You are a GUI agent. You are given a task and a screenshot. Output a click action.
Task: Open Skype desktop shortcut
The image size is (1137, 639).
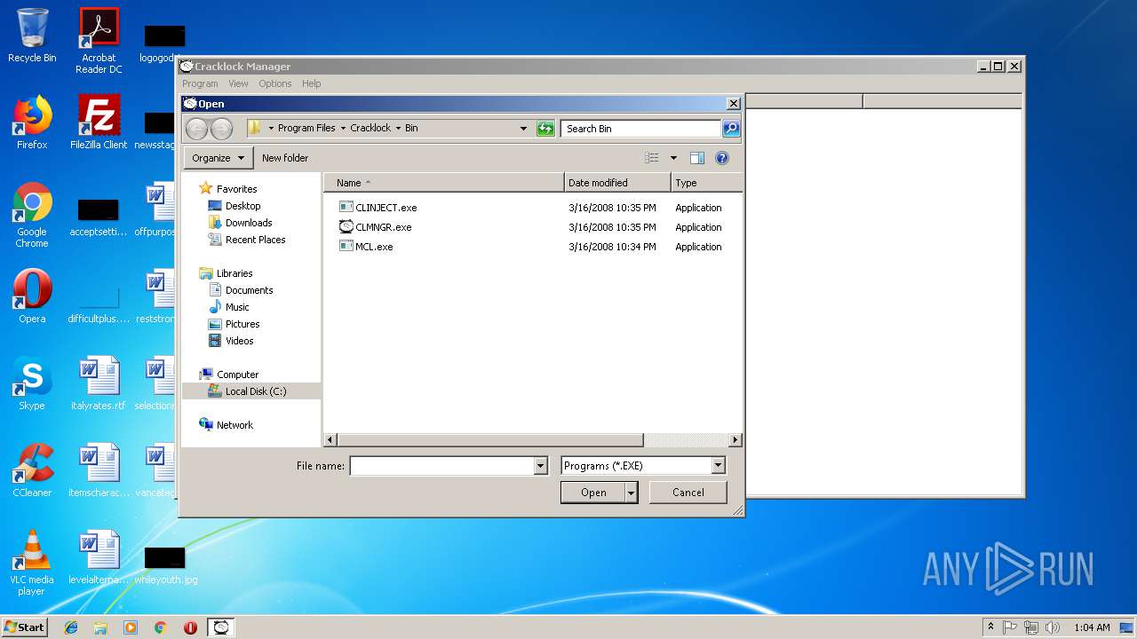pyautogui.click(x=32, y=383)
